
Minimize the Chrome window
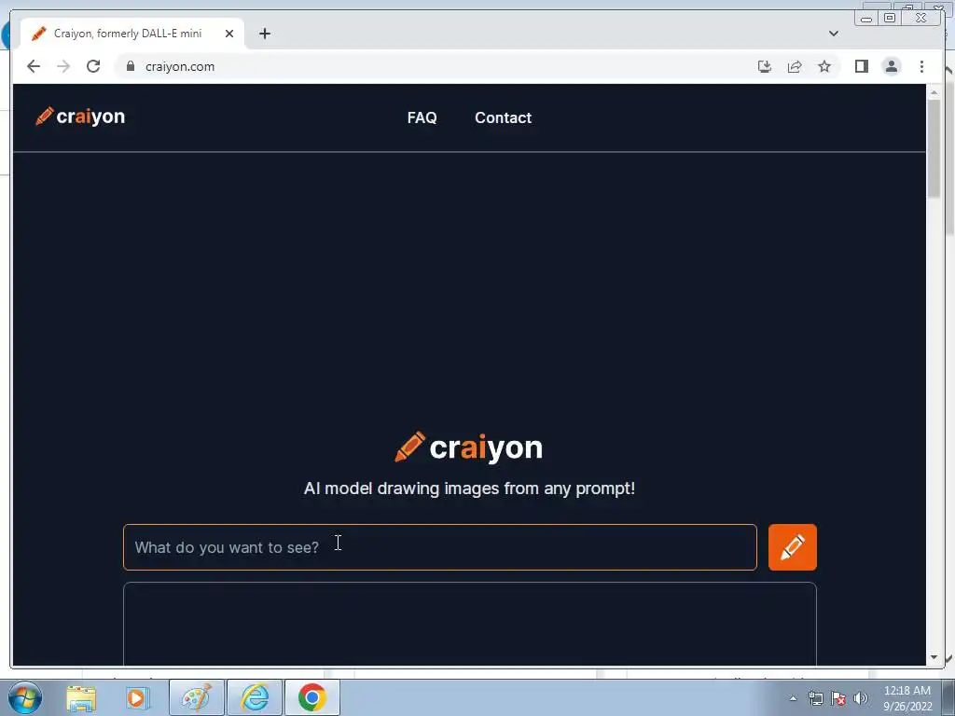pos(866,18)
